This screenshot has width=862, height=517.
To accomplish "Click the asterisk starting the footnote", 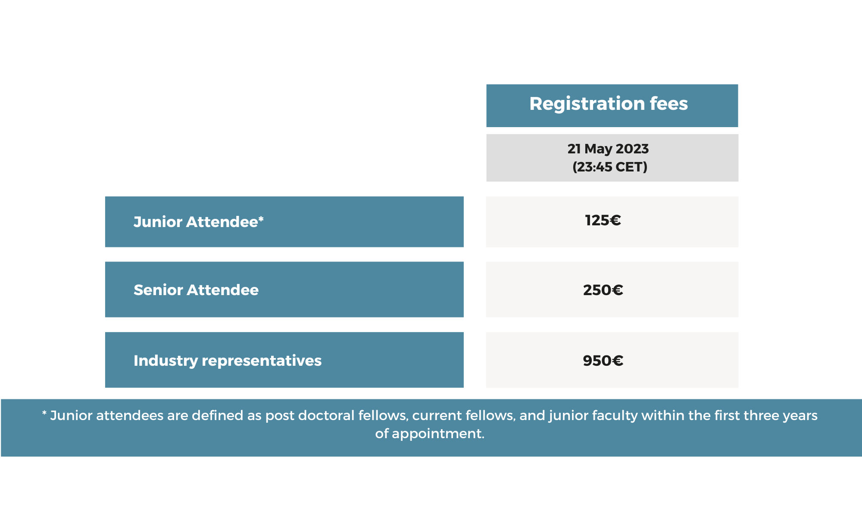I will [x=44, y=414].
